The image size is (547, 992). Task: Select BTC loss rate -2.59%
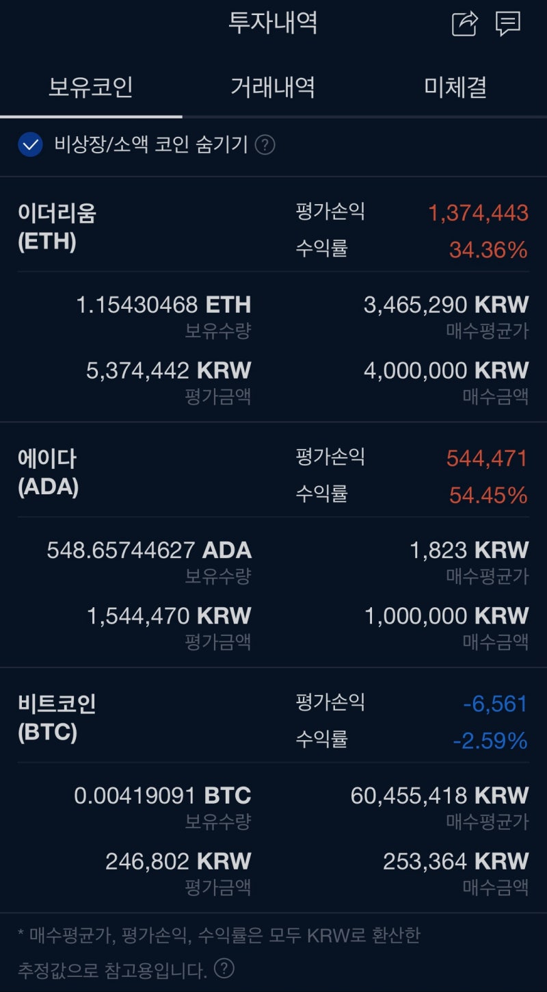tap(490, 740)
